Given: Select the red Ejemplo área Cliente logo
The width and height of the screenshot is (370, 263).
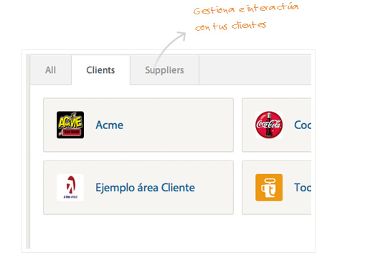Looking at the screenshot, I should [70, 188].
